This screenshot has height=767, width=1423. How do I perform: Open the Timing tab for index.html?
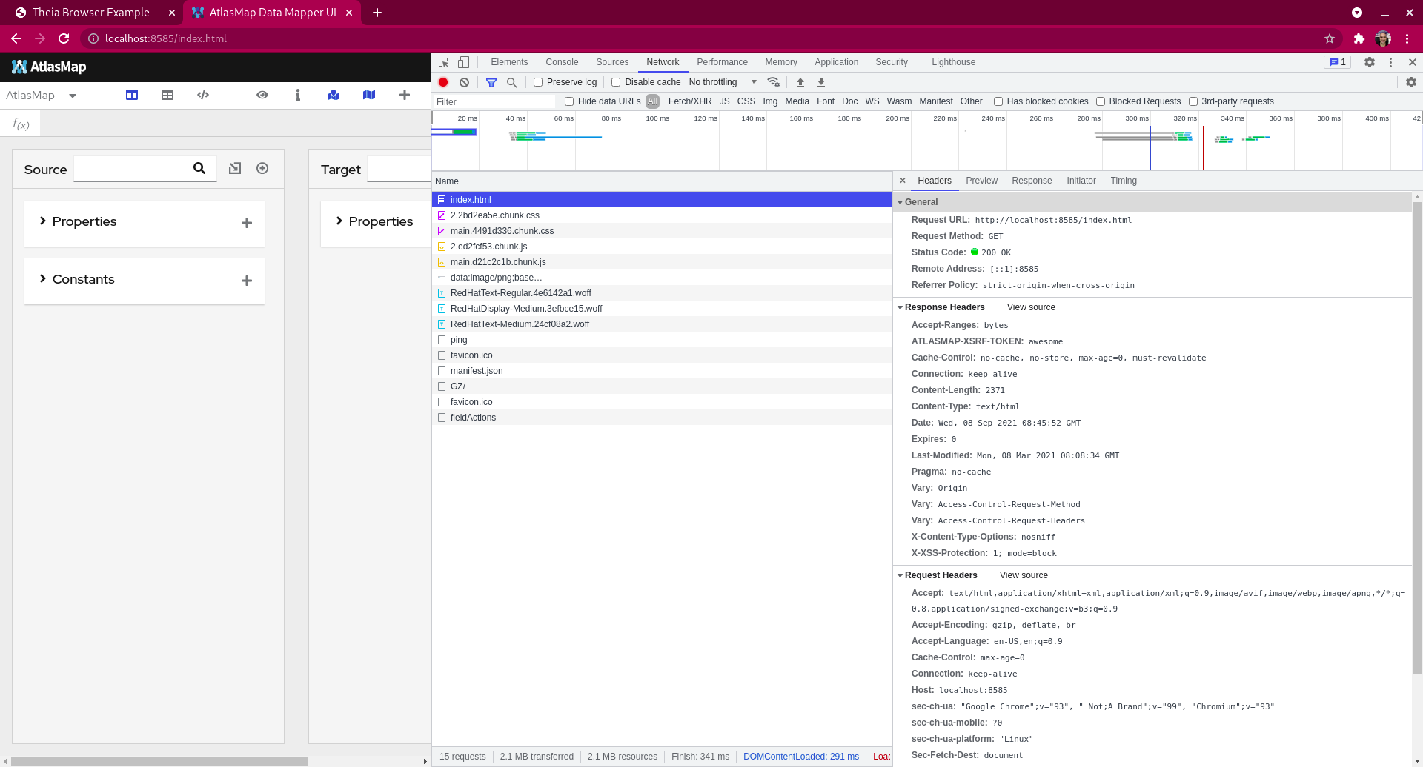pos(1123,180)
